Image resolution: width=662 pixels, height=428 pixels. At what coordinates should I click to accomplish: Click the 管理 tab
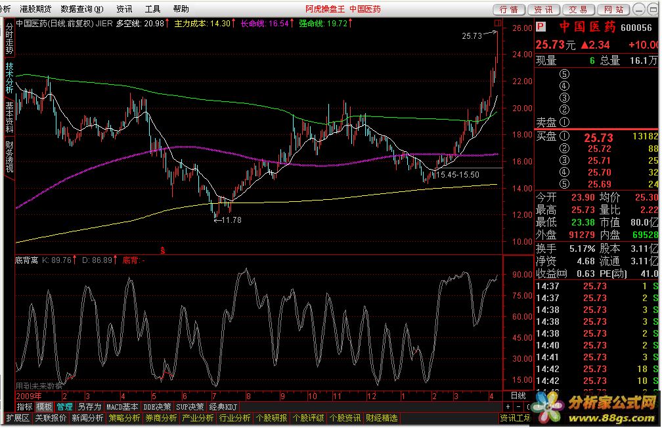[64, 406]
